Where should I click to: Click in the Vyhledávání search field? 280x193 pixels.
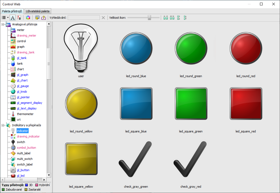[x=84, y=18]
